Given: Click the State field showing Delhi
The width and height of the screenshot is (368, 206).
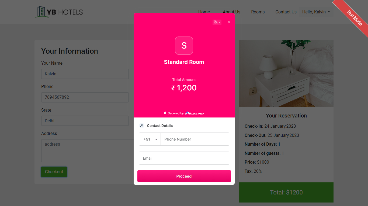Looking at the screenshot, I should point(85,121).
